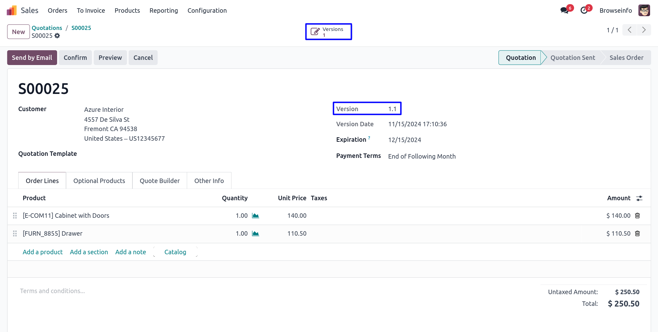Click the Browseinfo user avatar
The image size is (658, 332).
click(644, 10)
